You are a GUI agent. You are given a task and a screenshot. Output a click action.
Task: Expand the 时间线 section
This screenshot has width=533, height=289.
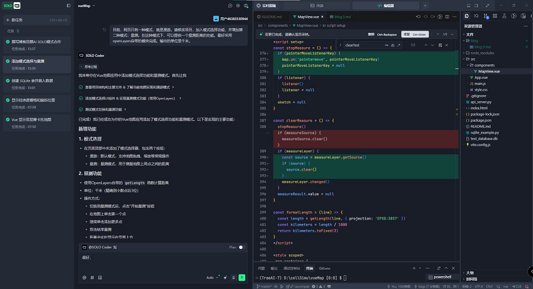pyautogui.click(x=471, y=279)
